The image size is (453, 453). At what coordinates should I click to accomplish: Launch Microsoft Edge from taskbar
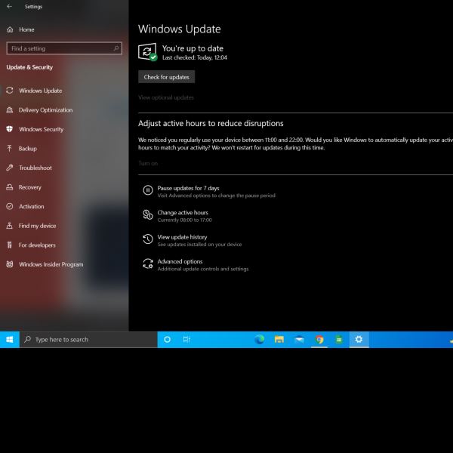260,340
